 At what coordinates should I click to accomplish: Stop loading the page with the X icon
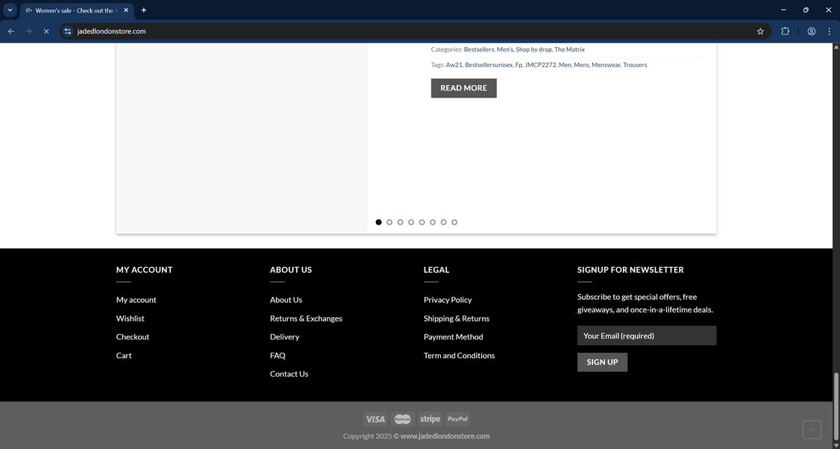46,31
